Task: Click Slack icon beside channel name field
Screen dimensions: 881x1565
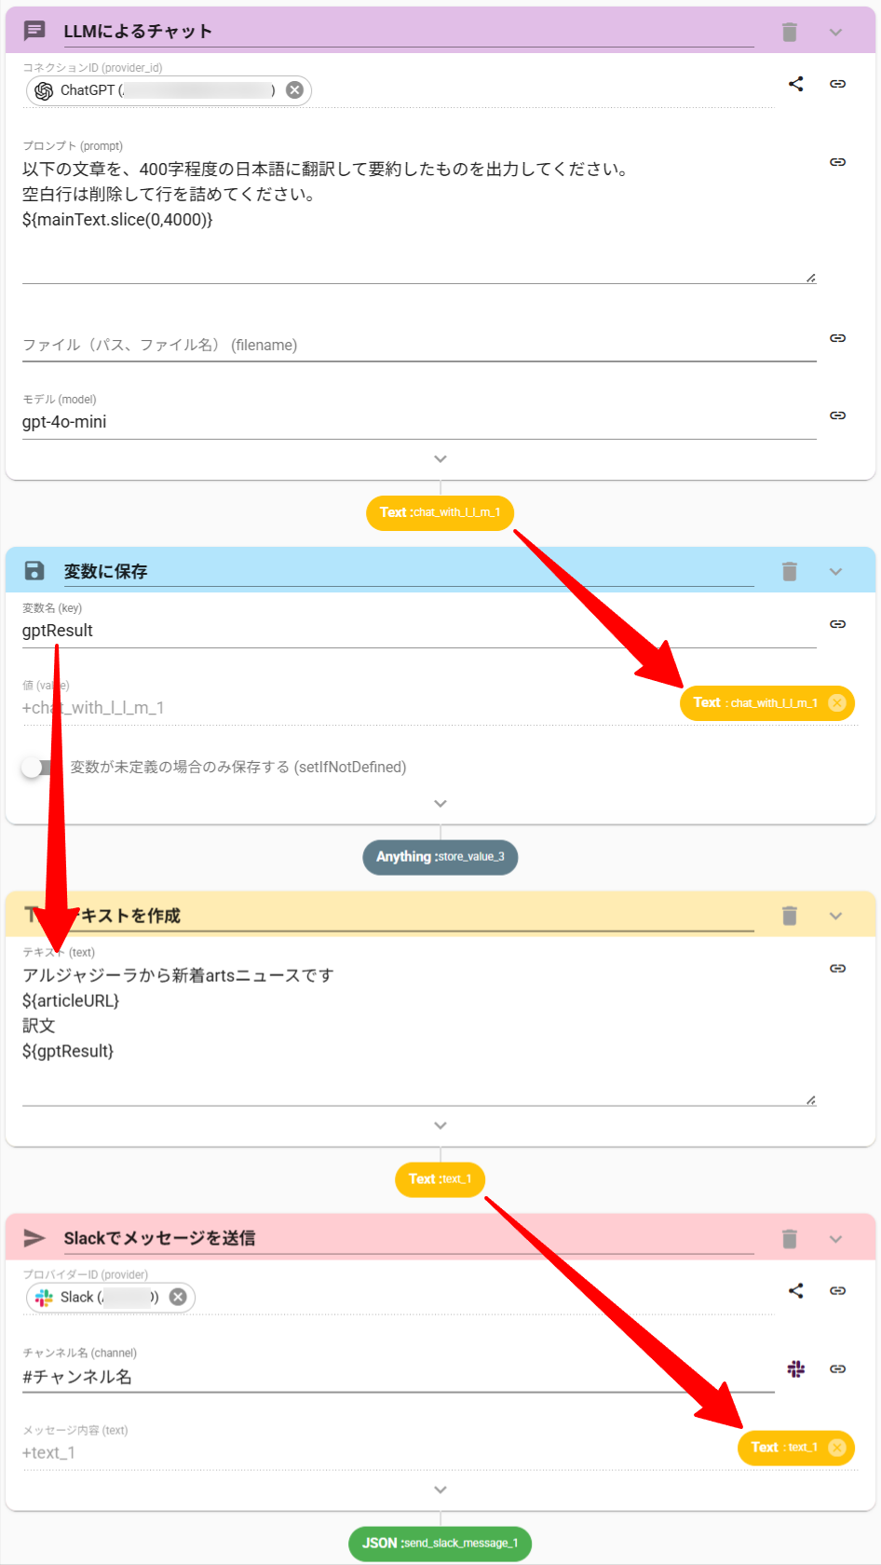Action: click(x=796, y=1368)
